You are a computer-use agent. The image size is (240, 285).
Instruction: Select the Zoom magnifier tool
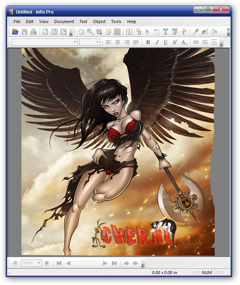(90, 32)
